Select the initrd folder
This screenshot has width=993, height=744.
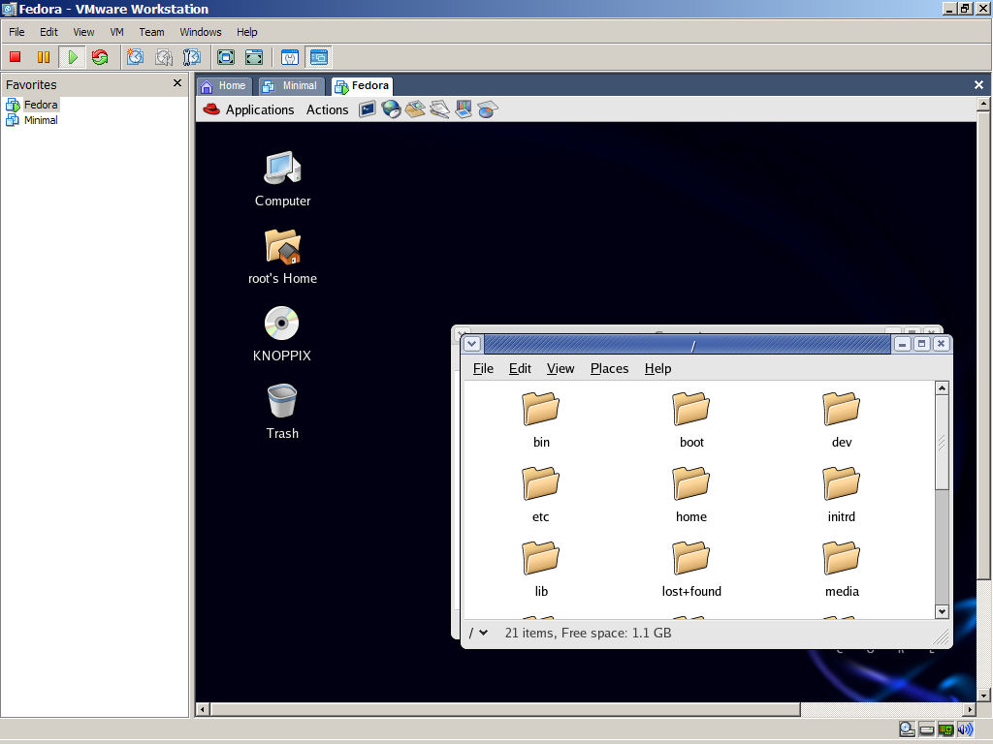[842, 494]
